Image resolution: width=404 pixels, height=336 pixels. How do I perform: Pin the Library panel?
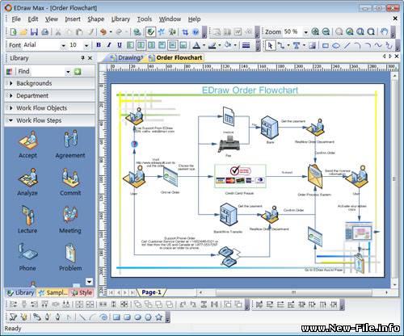82,57
